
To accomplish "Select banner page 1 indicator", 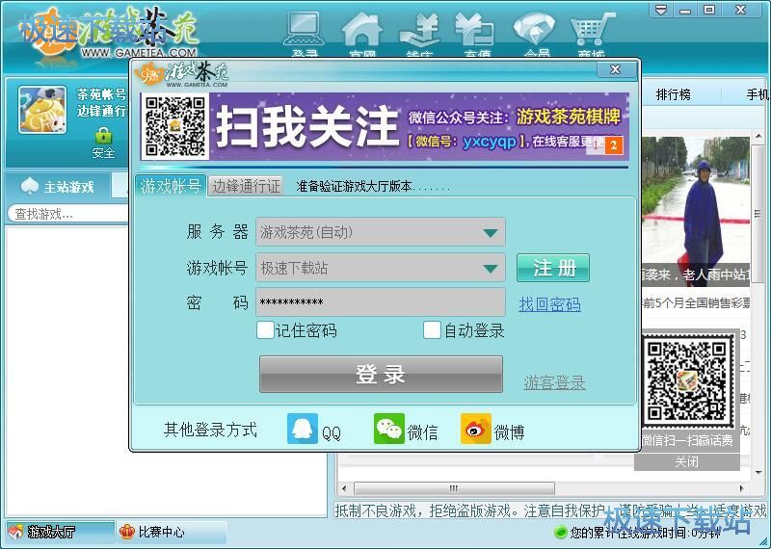I will point(596,145).
